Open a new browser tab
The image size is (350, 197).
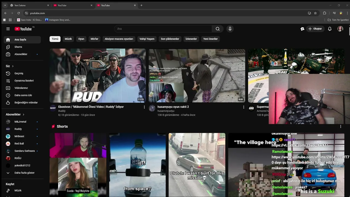[141, 5]
